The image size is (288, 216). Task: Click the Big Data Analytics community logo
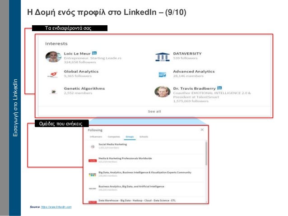93,175
